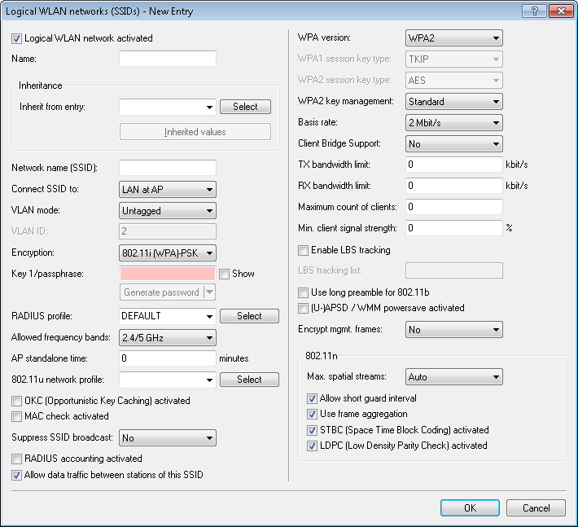
Task: Enable the Show passphrase checkbox
Action: coord(225,274)
